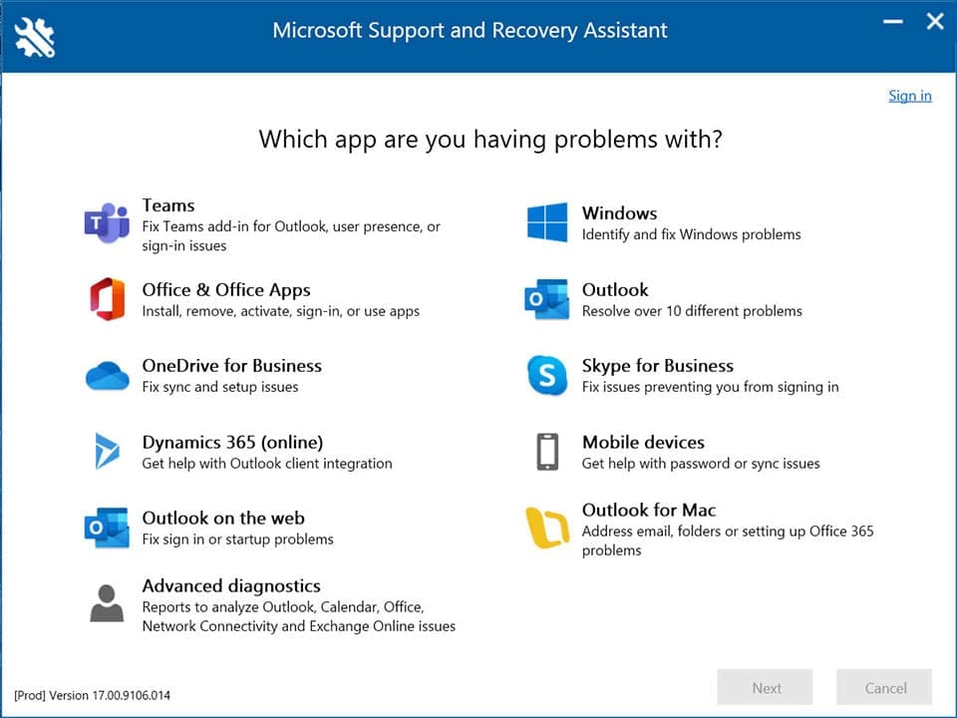Click the Support and Recovery Assistant logo
Image resolution: width=957 pixels, height=718 pixels.
[33, 36]
